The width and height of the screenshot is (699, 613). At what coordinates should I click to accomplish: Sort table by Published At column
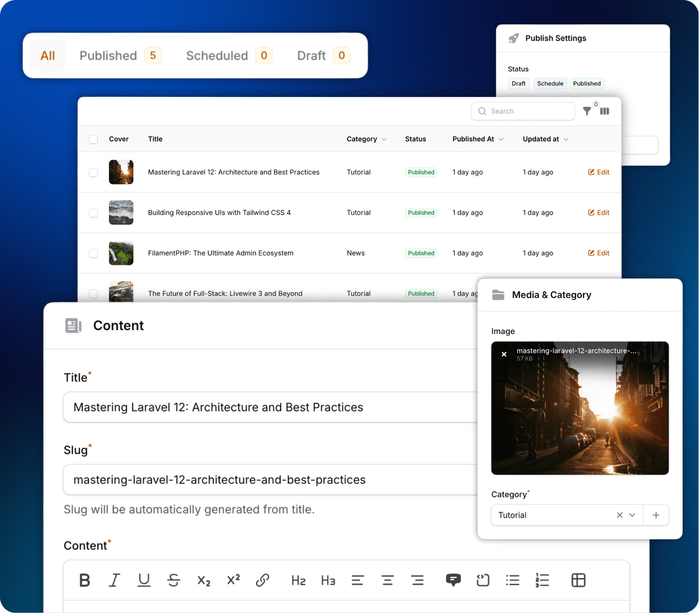point(477,139)
